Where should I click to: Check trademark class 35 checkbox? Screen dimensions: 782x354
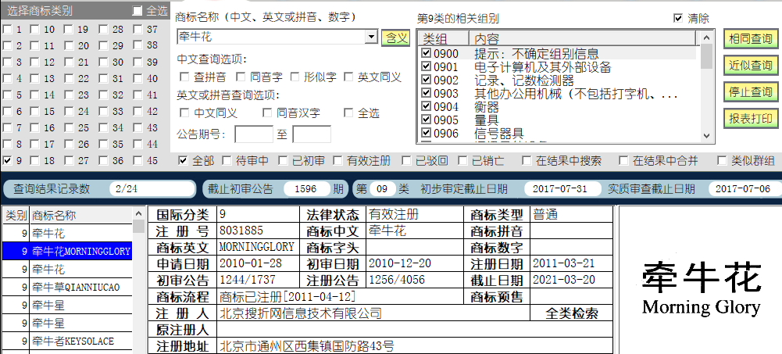click(104, 144)
